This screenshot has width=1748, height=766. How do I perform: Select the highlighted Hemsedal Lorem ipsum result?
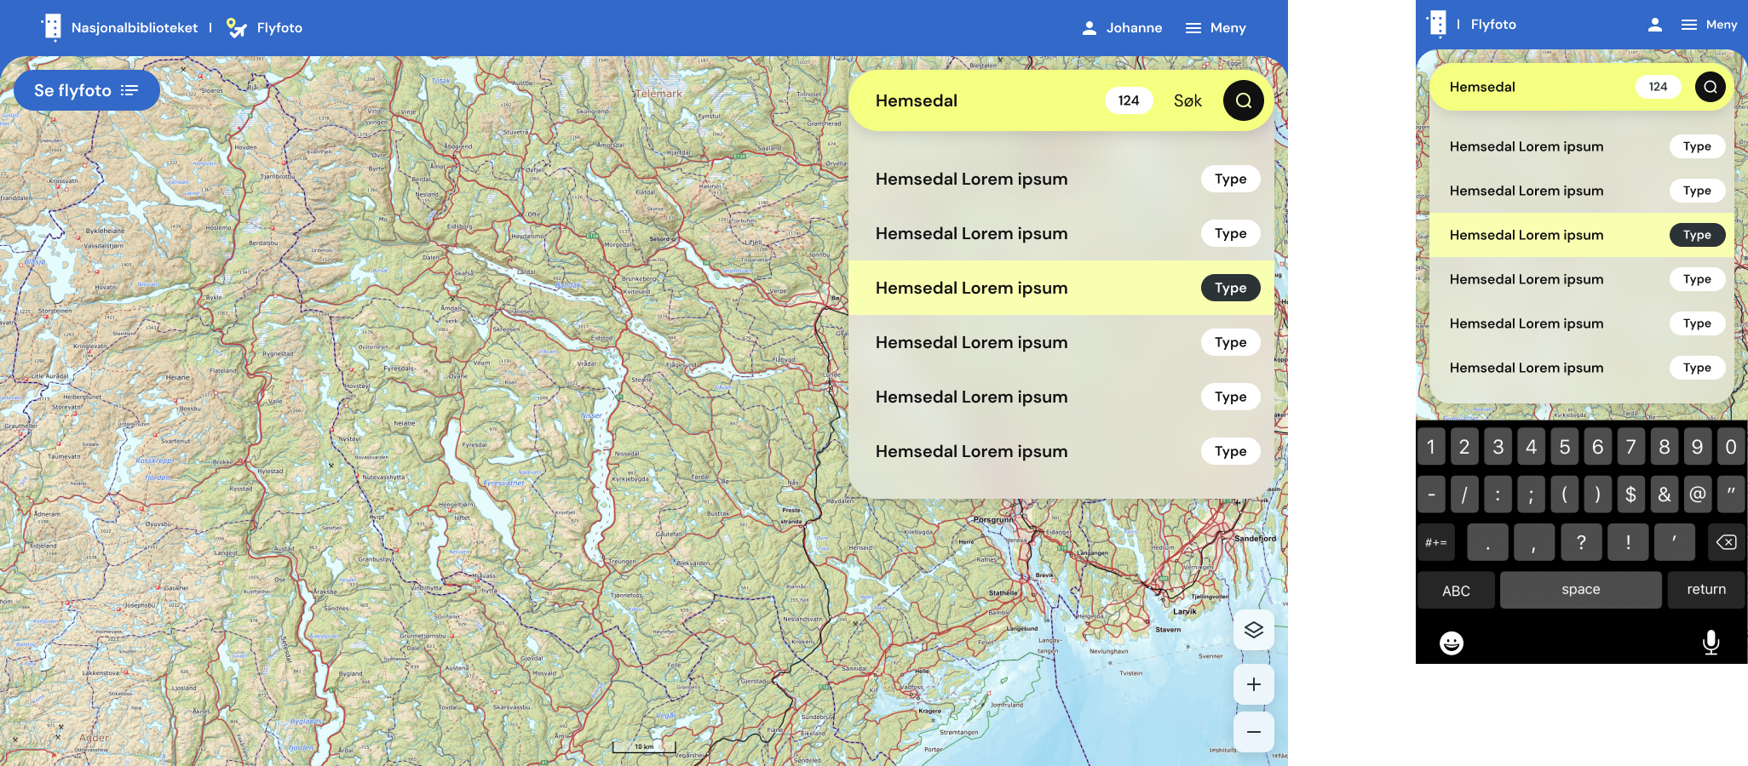(x=1061, y=288)
